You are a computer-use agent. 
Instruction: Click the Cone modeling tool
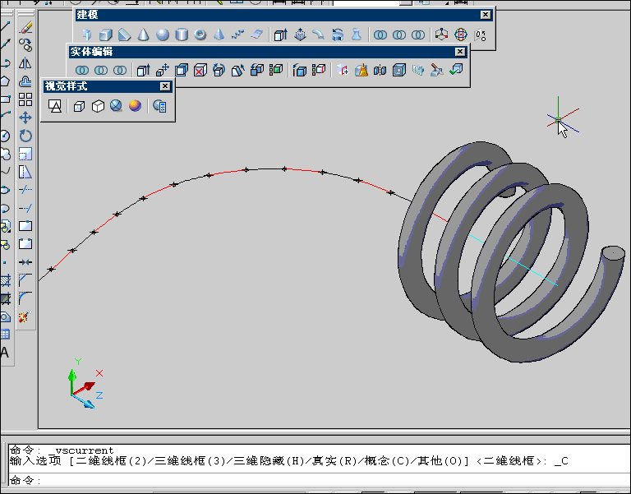(x=143, y=35)
